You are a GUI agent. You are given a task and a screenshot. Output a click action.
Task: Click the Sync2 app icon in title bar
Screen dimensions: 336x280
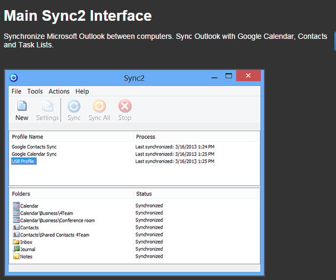pos(13,78)
